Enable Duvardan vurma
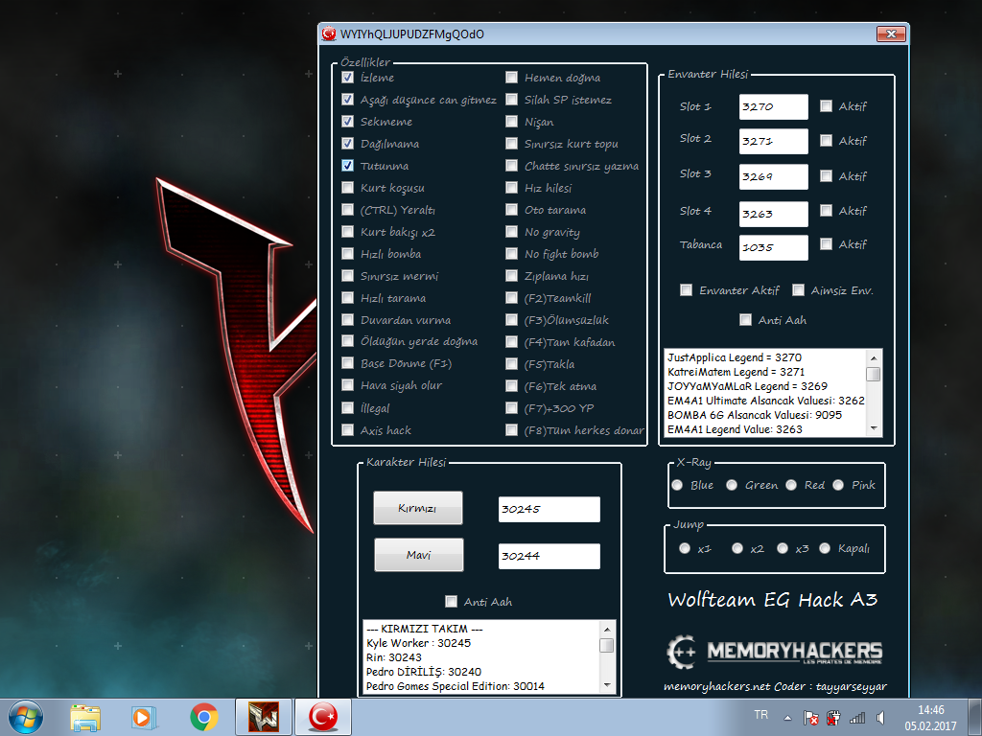Viewport: 982px width, 736px height. pos(347,320)
